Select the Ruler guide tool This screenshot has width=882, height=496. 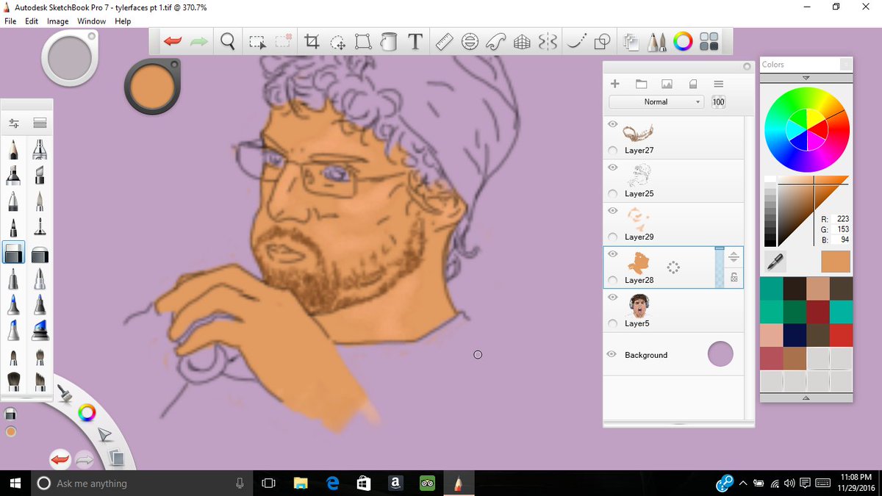[x=444, y=42]
